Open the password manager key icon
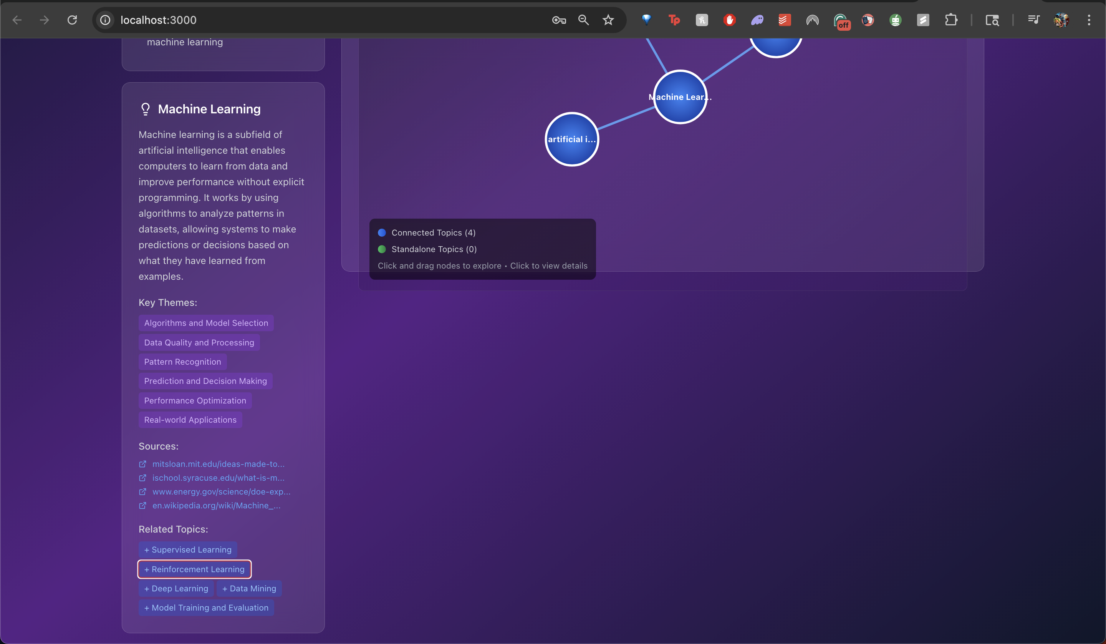The height and width of the screenshot is (644, 1106). coord(559,20)
